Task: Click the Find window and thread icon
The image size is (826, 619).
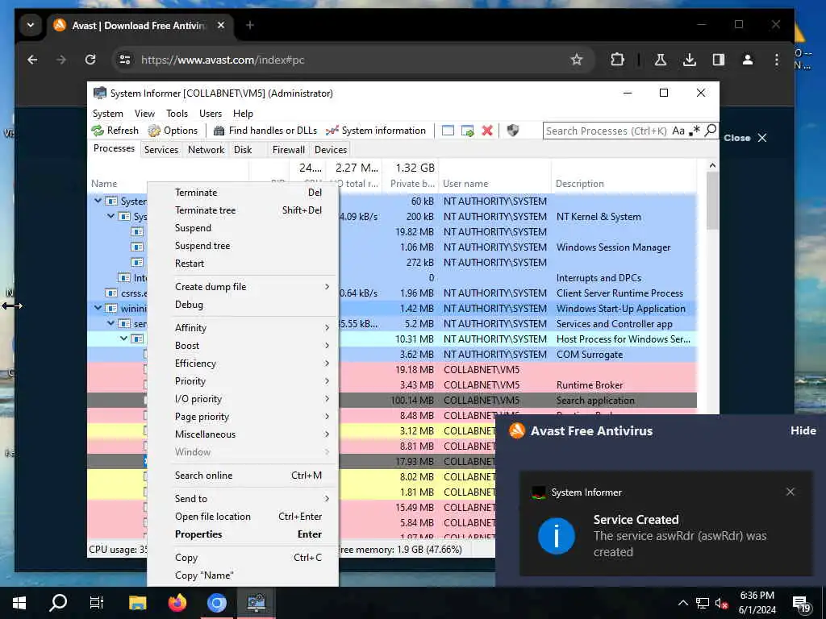Action: pyautogui.click(x=467, y=131)
